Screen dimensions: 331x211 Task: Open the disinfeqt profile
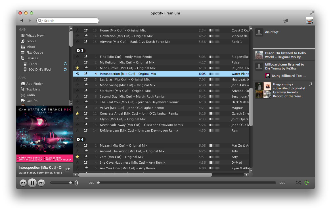tap(272, 32)
